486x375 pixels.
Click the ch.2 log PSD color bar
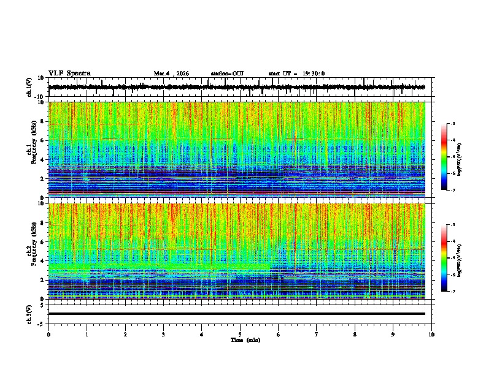pyautogui.click(x=444, y=258)
